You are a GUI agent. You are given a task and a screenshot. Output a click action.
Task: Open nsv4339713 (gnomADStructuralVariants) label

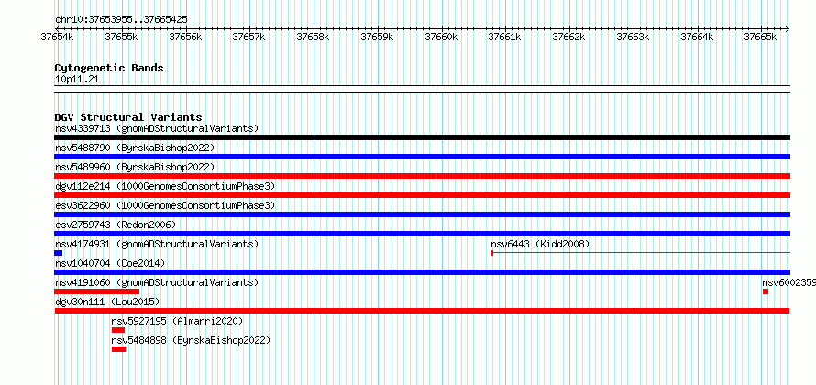coord(157,128)
